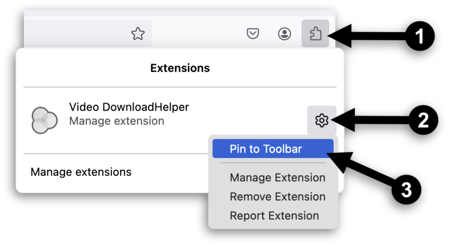450x246 pixels.
Task: Click the Video DownloadHelper extension name
Action: (129, 107)
